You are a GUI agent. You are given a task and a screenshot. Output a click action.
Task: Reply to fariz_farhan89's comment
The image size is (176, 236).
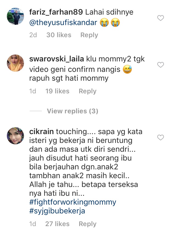tap(89, 35)
